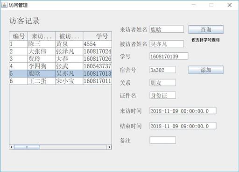Click the 添加 add button

pos(206,70)
